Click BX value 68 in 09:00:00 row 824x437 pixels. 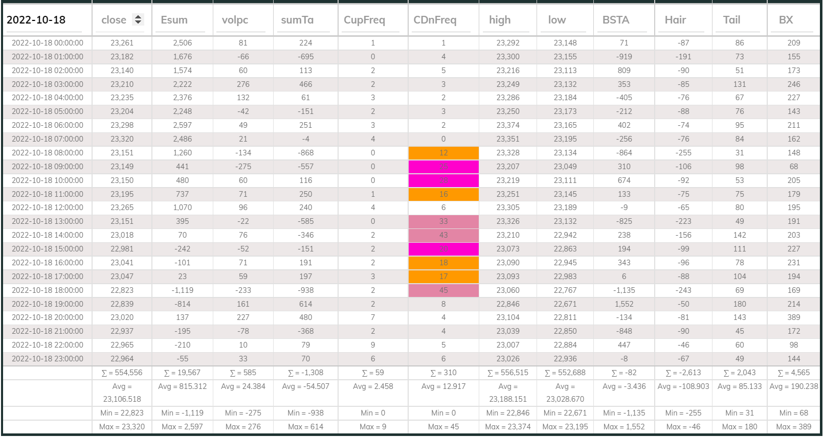tap(794, 167)
